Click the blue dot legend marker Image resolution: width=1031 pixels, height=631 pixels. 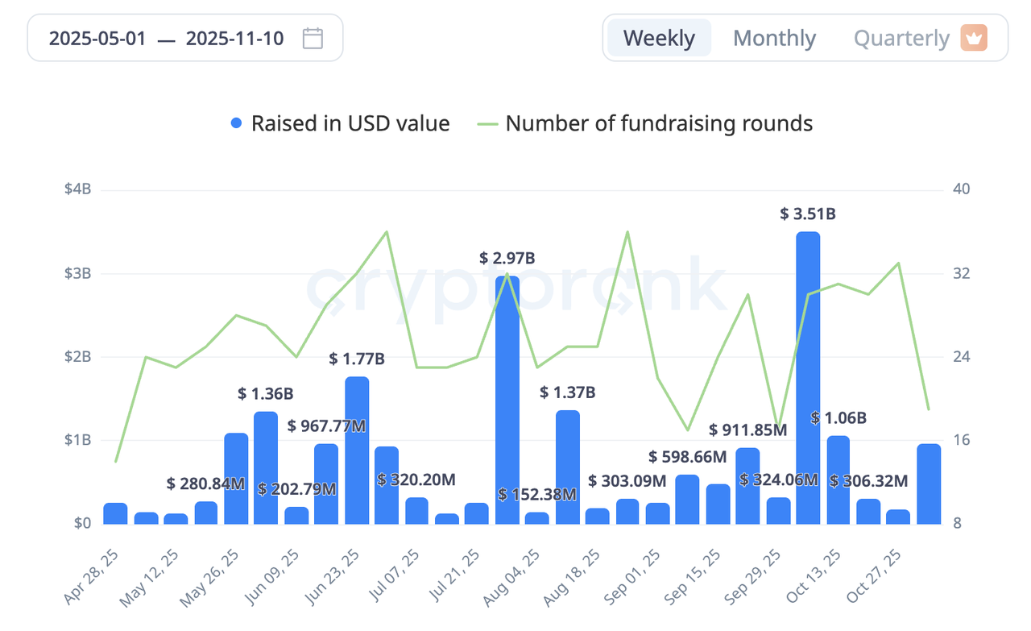[236, 123]
